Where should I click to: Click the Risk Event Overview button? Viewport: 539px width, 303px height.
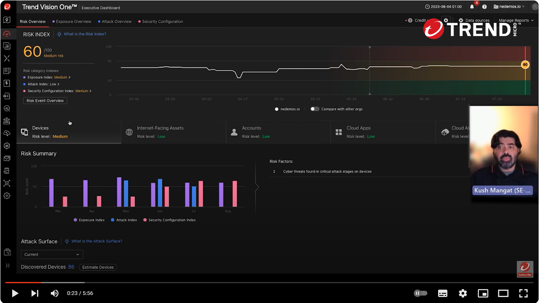point(45,101)
